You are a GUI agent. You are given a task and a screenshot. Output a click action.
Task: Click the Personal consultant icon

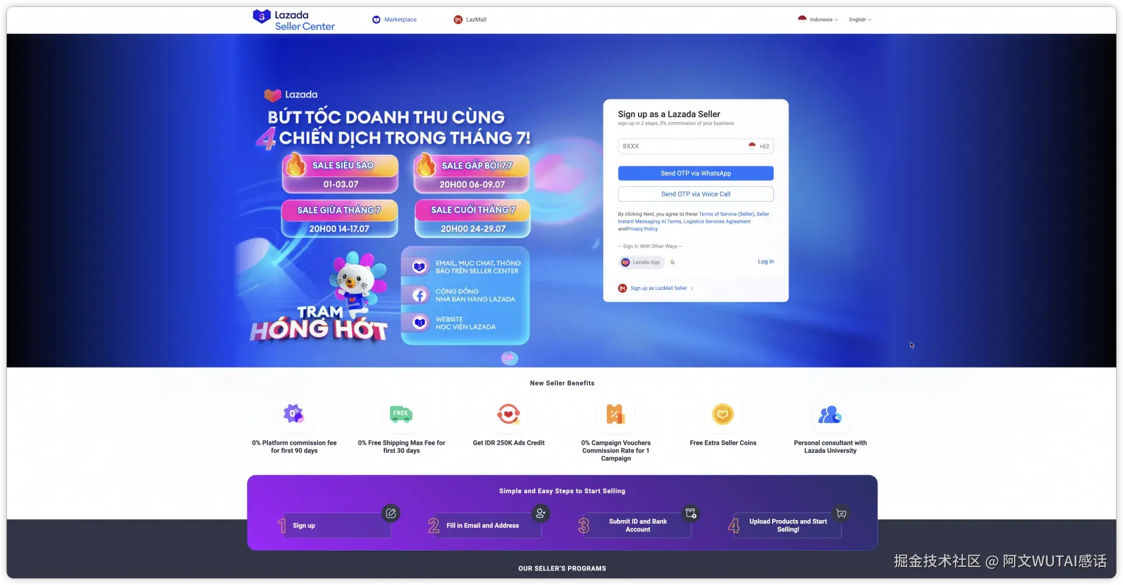pyautogui.click(x=830, y=415)
